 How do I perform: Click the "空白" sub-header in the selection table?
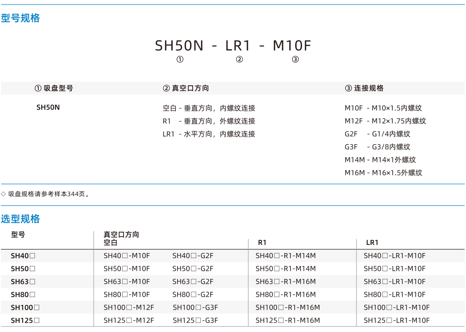point(110,242)
